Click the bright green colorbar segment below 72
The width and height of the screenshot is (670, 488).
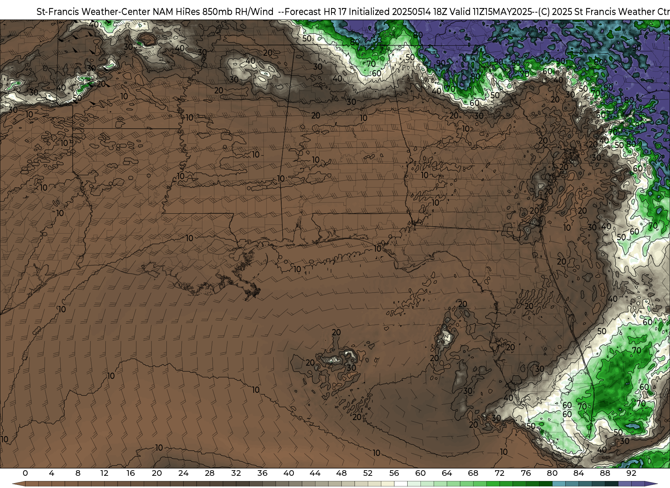[x=493, y=484]
